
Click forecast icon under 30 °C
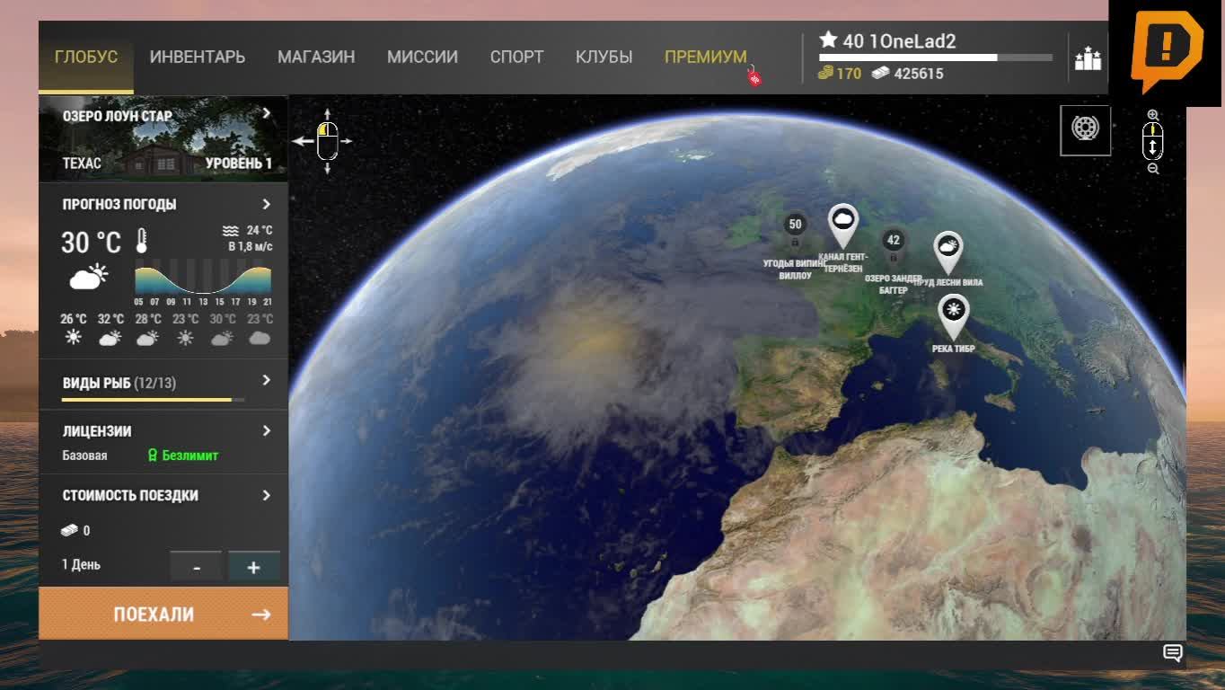coord(222,338)
